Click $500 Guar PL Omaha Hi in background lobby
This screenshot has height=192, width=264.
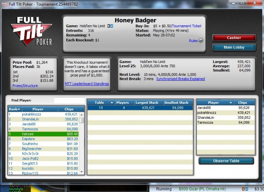[x=202, y=189]
